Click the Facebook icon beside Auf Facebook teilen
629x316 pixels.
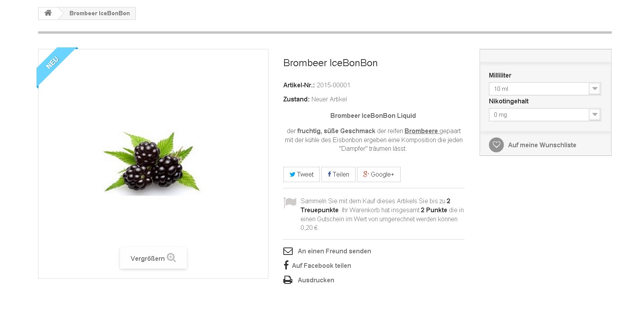coord(286,265)
